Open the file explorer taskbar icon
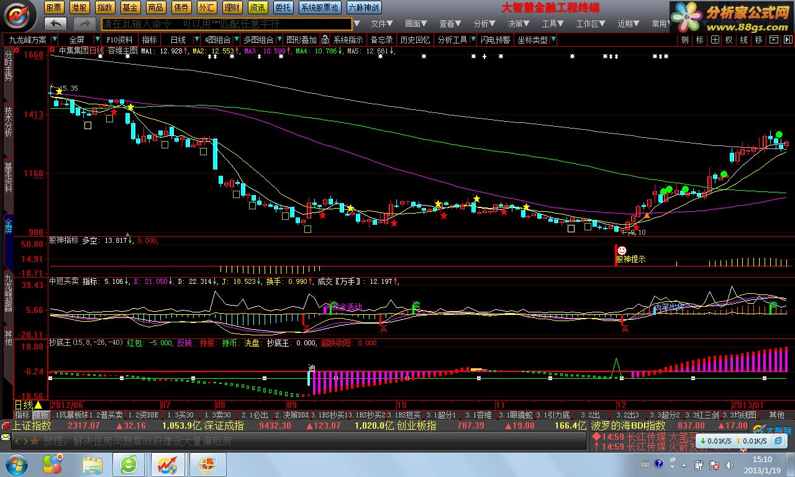 (93, 465)
